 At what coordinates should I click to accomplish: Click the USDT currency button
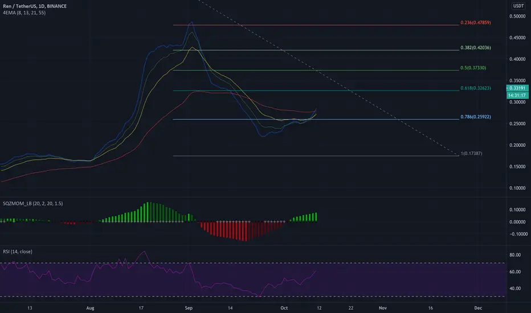518,6
